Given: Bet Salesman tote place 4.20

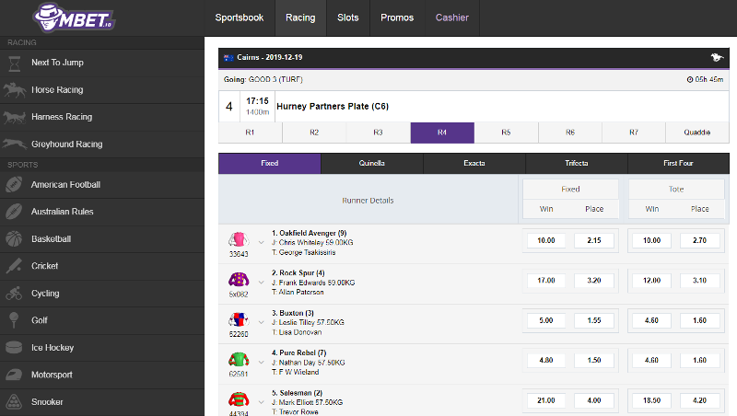Looking at the screenshot, I should [700, 400].
